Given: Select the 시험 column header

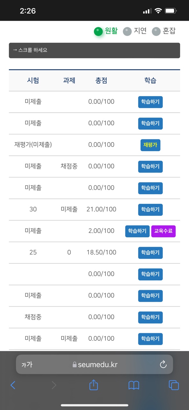Looking at the screenshot, I should [33, 80].
